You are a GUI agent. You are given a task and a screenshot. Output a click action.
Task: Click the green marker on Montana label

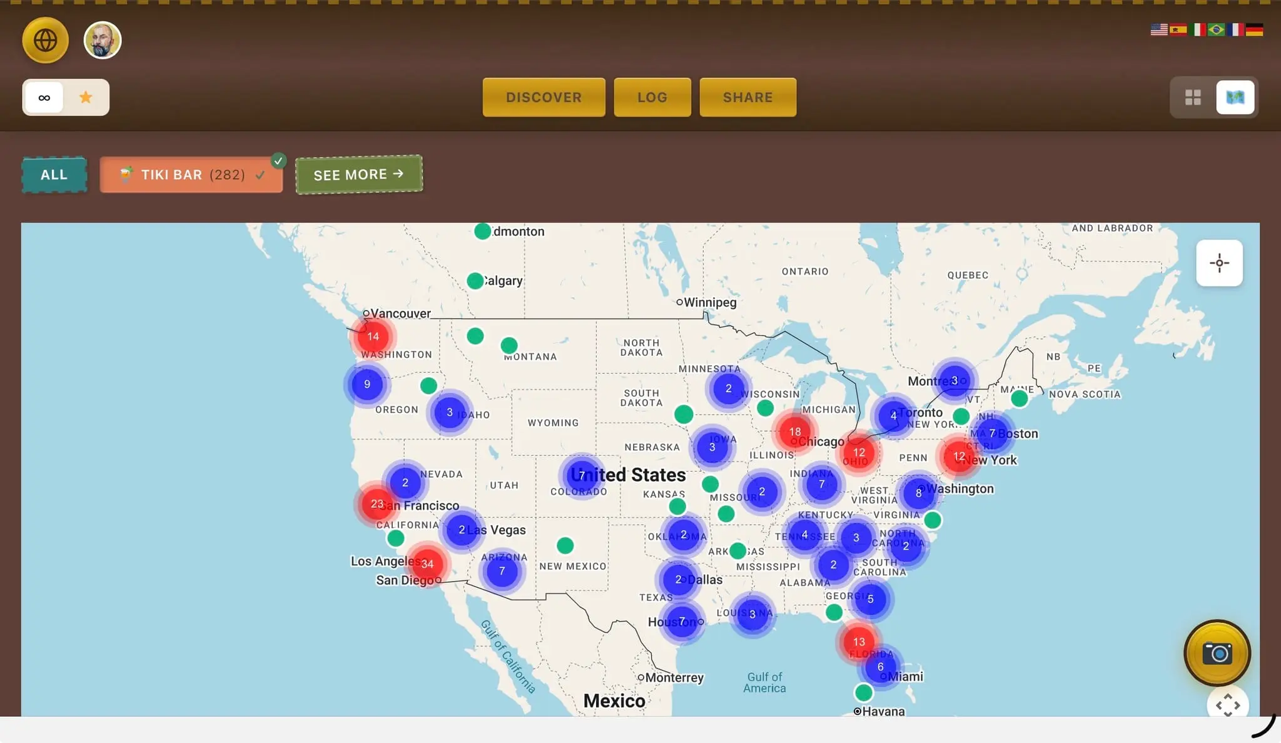pos(509,345)
